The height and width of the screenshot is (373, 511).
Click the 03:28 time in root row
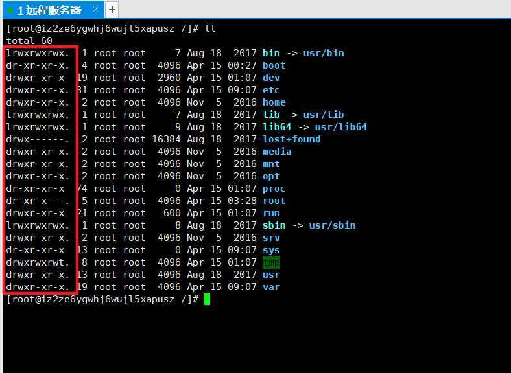coord(242,201)
